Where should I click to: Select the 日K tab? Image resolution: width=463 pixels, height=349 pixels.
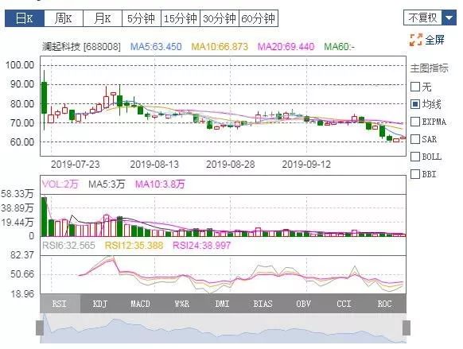pos(25,18)
